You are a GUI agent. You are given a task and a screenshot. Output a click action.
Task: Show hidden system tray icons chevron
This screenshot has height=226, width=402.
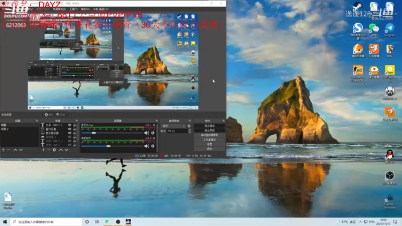tap(360, 221)
